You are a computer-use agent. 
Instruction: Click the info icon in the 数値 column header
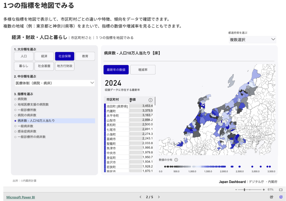151,100
